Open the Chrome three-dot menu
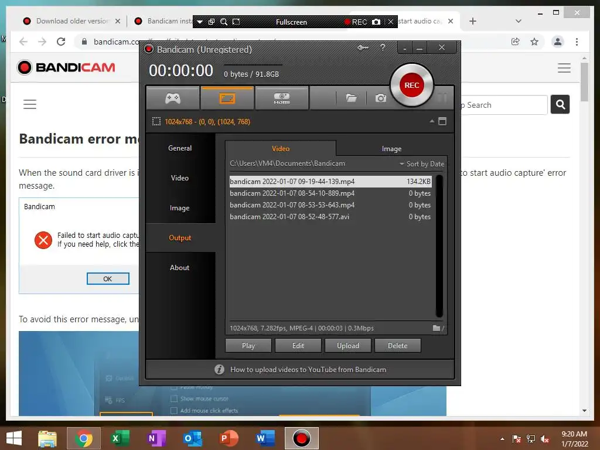Viewport: 600px width, 450px height. [x=577, y=42]
